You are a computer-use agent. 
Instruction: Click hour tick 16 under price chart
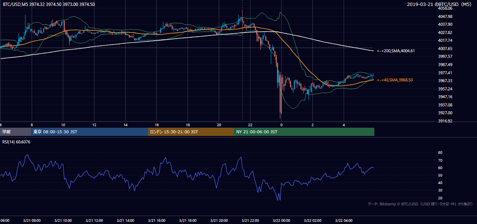pos(157,125)
